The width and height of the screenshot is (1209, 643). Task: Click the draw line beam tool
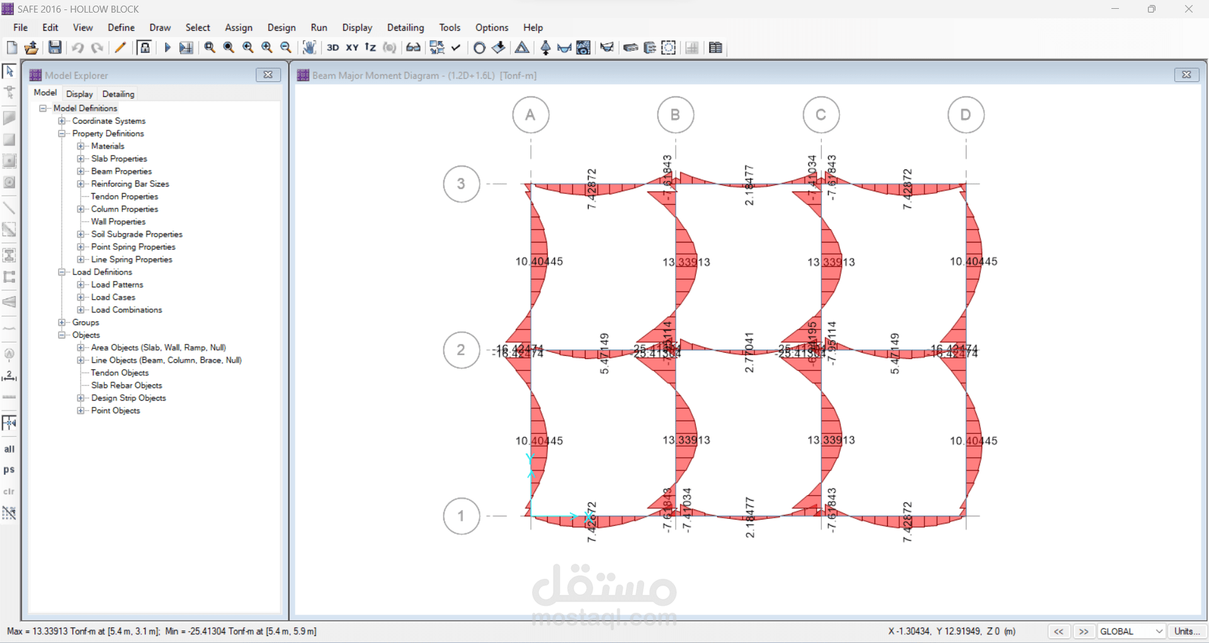[9, 208]
